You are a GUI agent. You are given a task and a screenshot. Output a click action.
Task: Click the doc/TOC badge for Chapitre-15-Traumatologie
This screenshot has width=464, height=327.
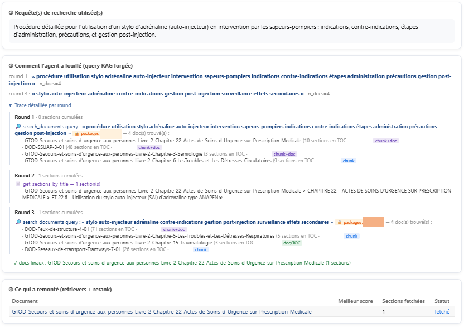coord(292,243)
